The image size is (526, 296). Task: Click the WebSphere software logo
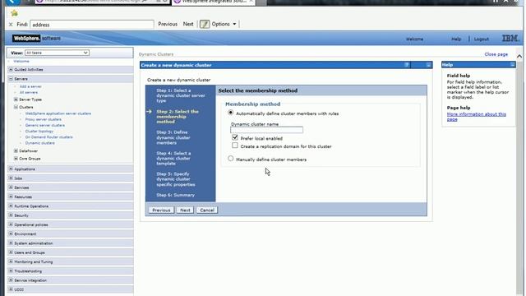[x=36, y=39]
